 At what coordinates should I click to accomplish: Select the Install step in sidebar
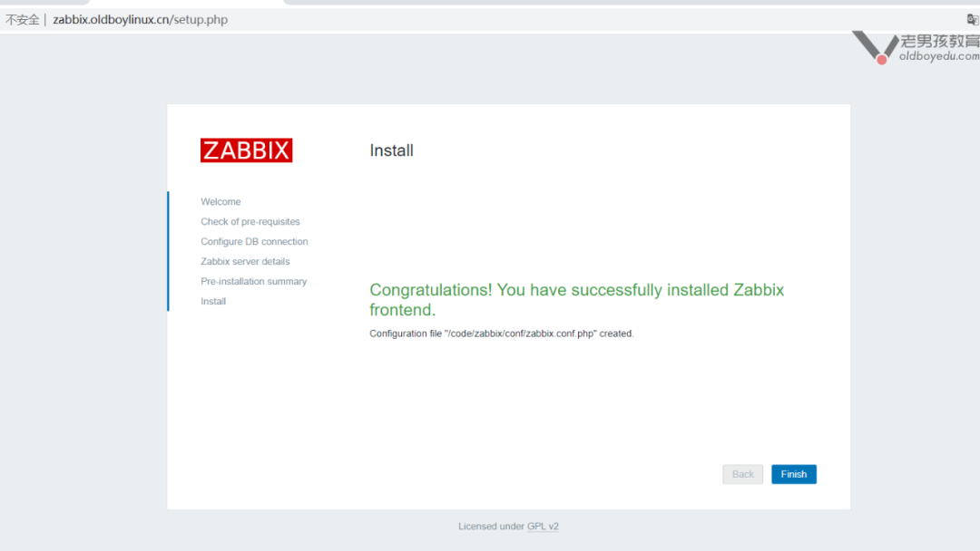coord(213,302)
